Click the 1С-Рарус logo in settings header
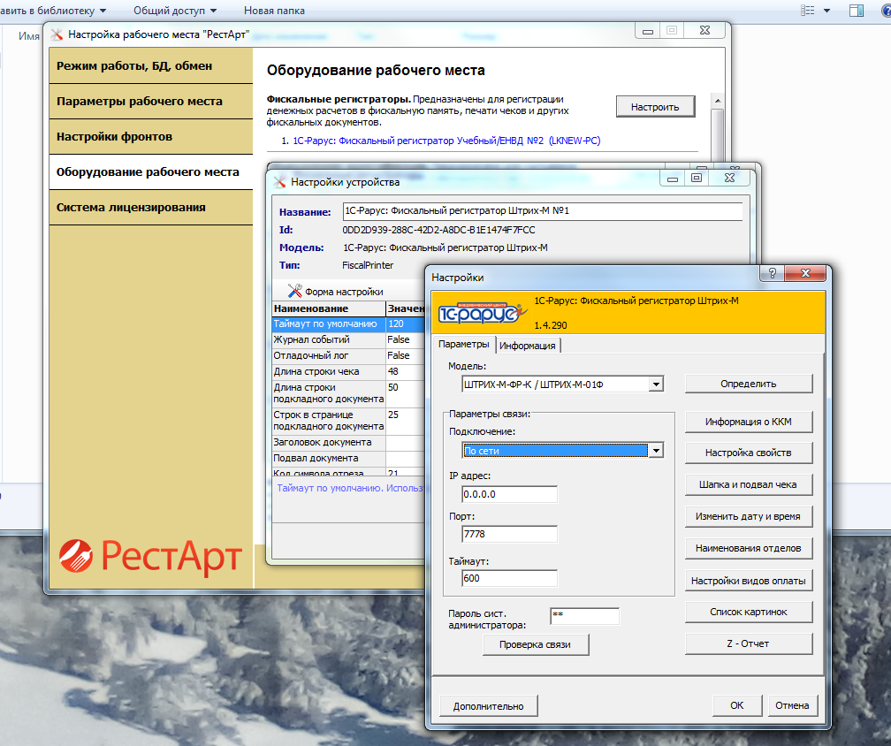Viewport: 891px width, 746px height. (481, 313)
